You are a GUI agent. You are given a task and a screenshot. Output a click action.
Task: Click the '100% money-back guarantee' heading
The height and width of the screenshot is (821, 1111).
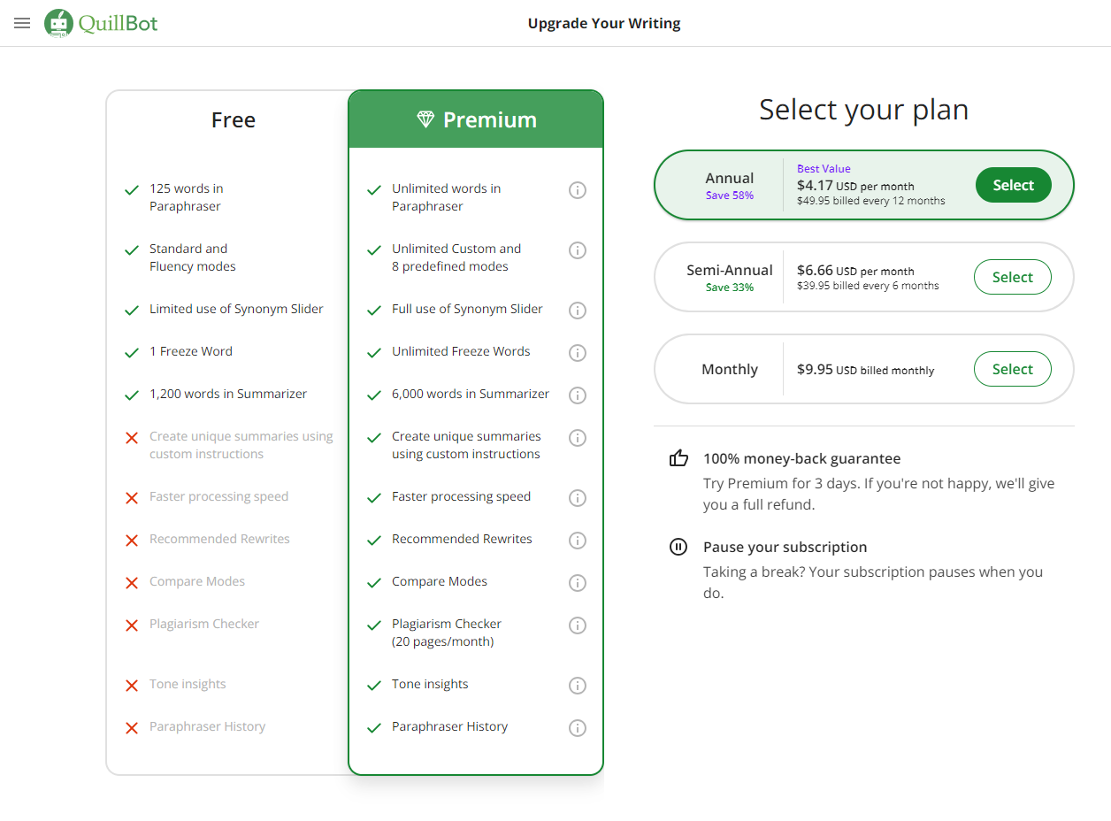(801, 458)
